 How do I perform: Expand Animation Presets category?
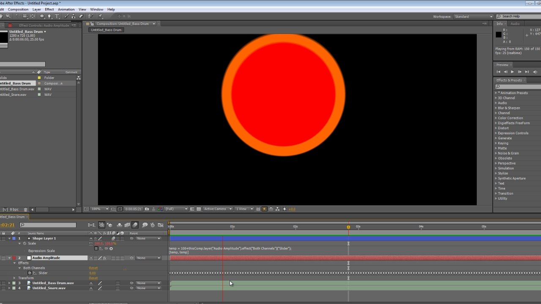tap(496, 93)
